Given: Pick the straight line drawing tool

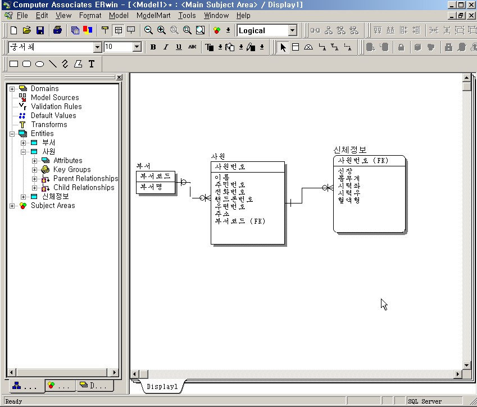Looking at the screenshot, I should pos(53,64).
